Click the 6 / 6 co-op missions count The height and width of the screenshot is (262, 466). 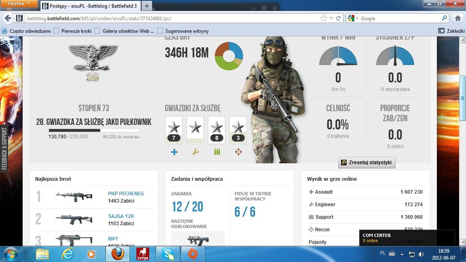(245, 212)
